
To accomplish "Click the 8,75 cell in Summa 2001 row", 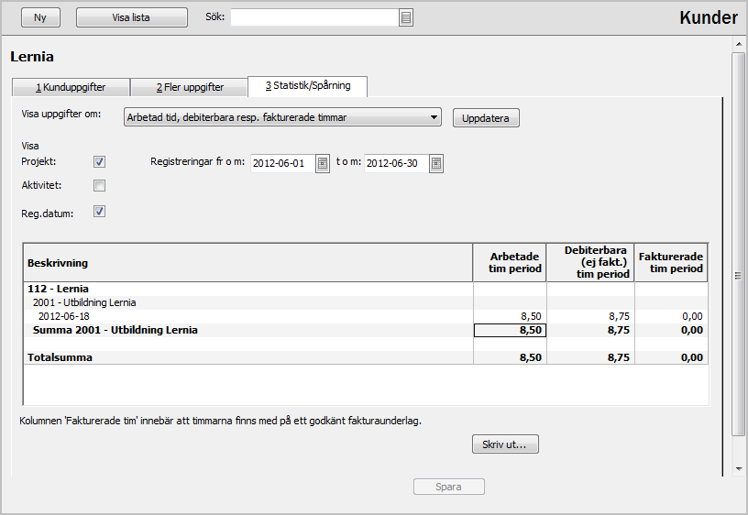I will [x=590, y=331].
